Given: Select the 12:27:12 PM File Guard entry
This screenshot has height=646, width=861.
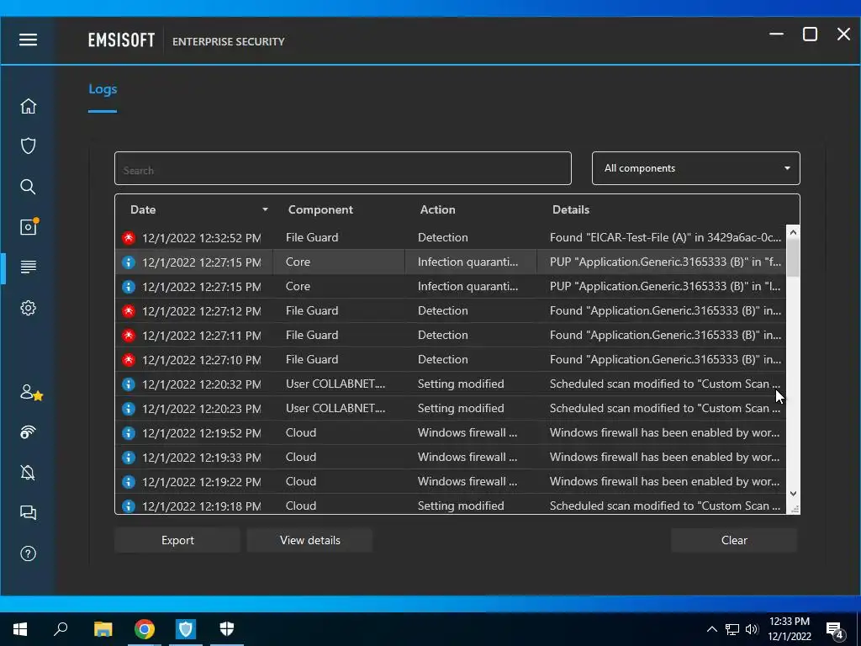Looking at the screenshot, I should (451, 311).
